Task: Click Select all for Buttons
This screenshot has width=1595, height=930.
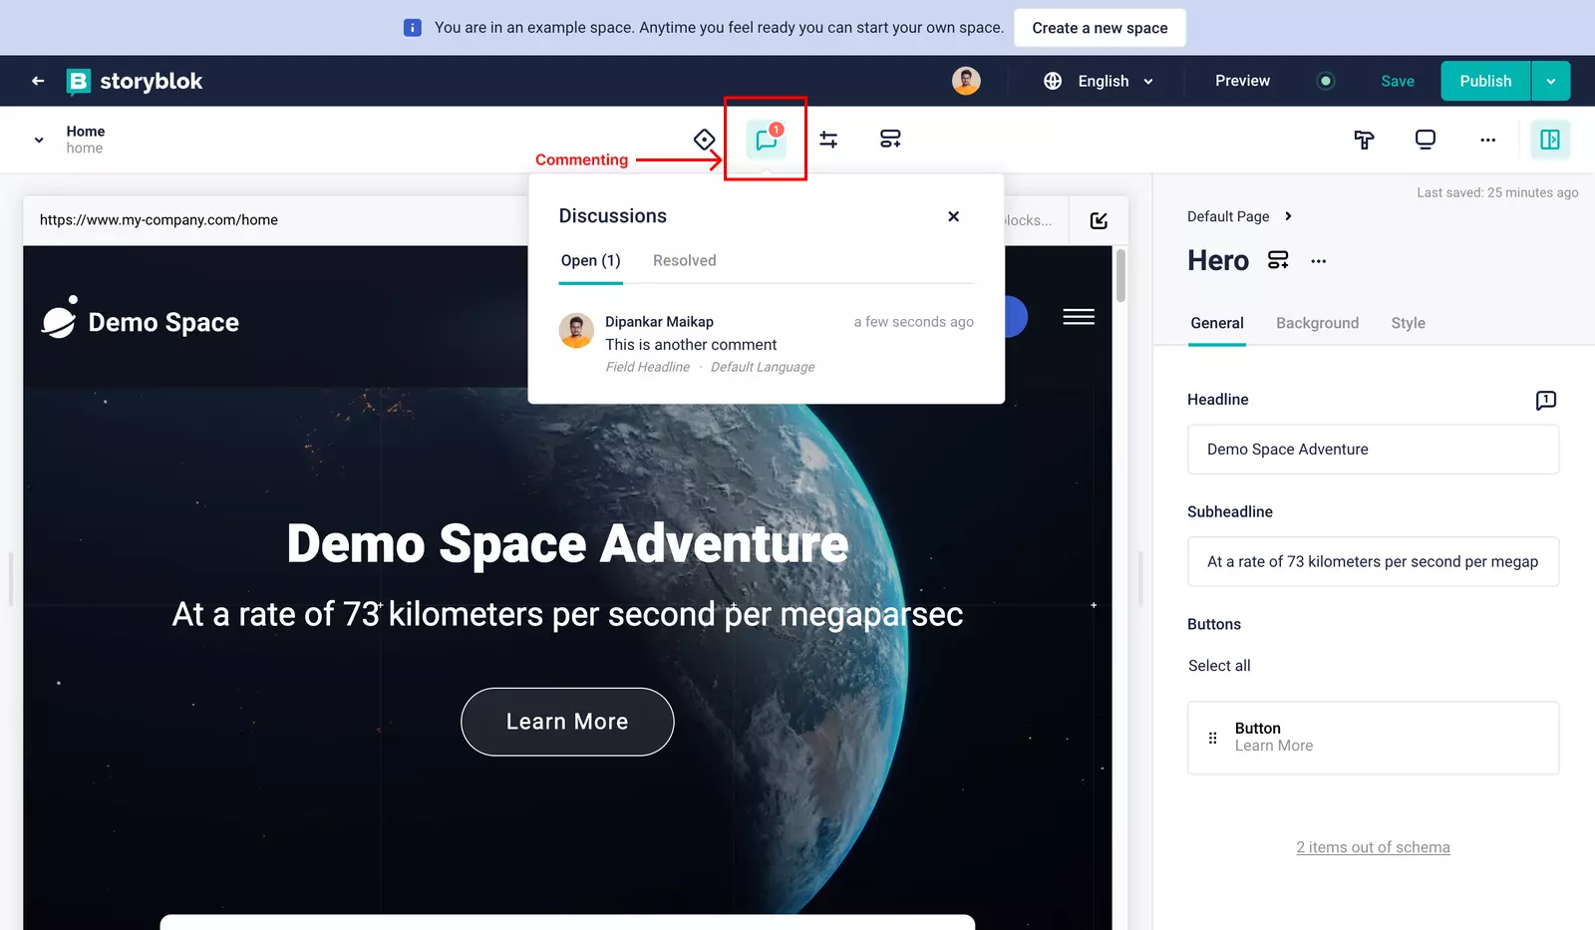Action: click(1218, 666)
